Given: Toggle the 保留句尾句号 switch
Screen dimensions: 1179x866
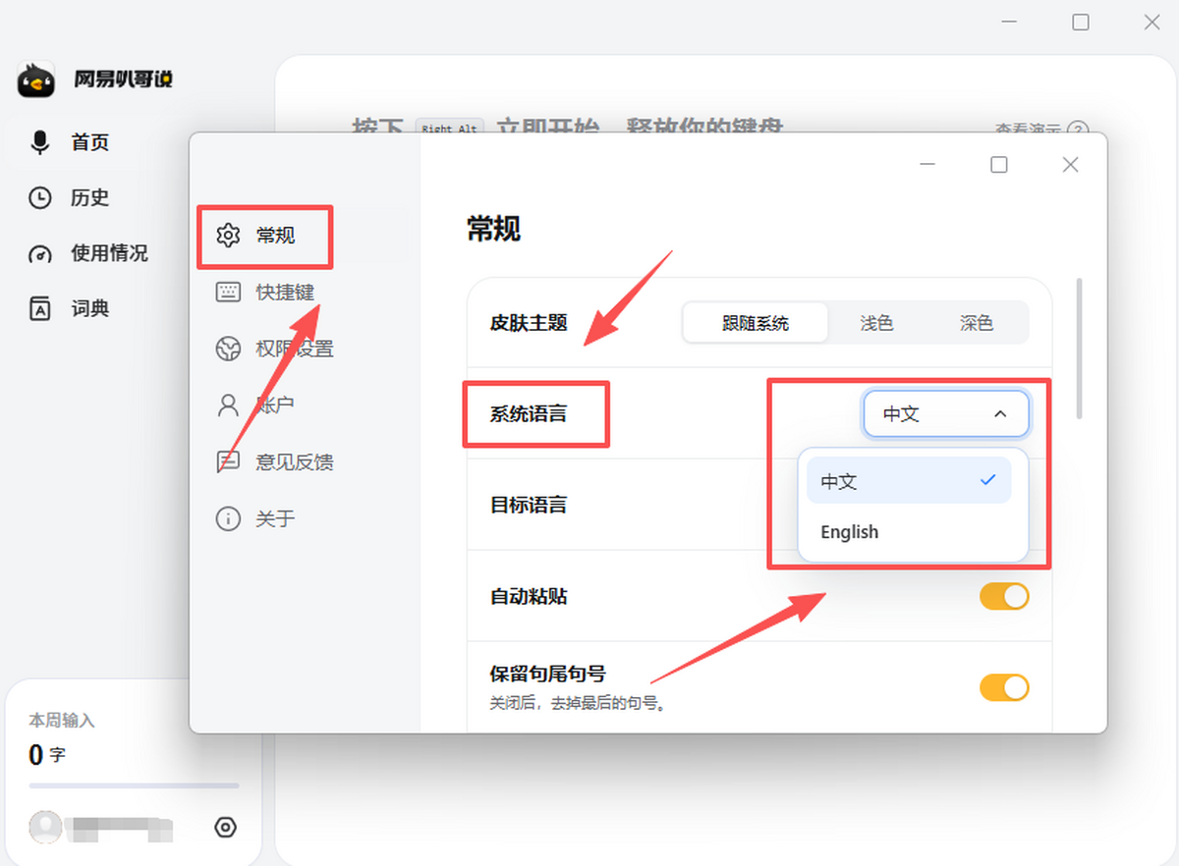Looking at the screenshot, I should pos(1004,687).
